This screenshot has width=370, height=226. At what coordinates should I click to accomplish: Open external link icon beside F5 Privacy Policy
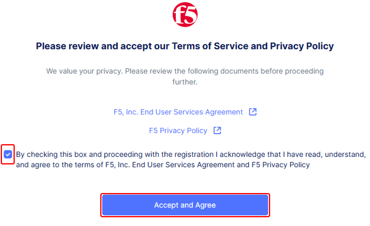pyautogui.click(x=217, y=130)
